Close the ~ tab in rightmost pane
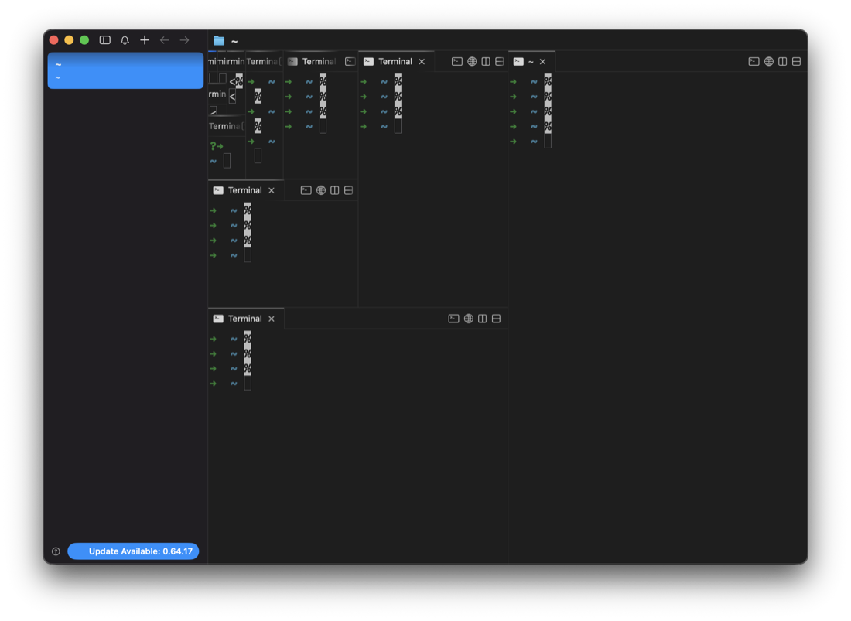Screen dimensions: 851x621 (542, 62)
